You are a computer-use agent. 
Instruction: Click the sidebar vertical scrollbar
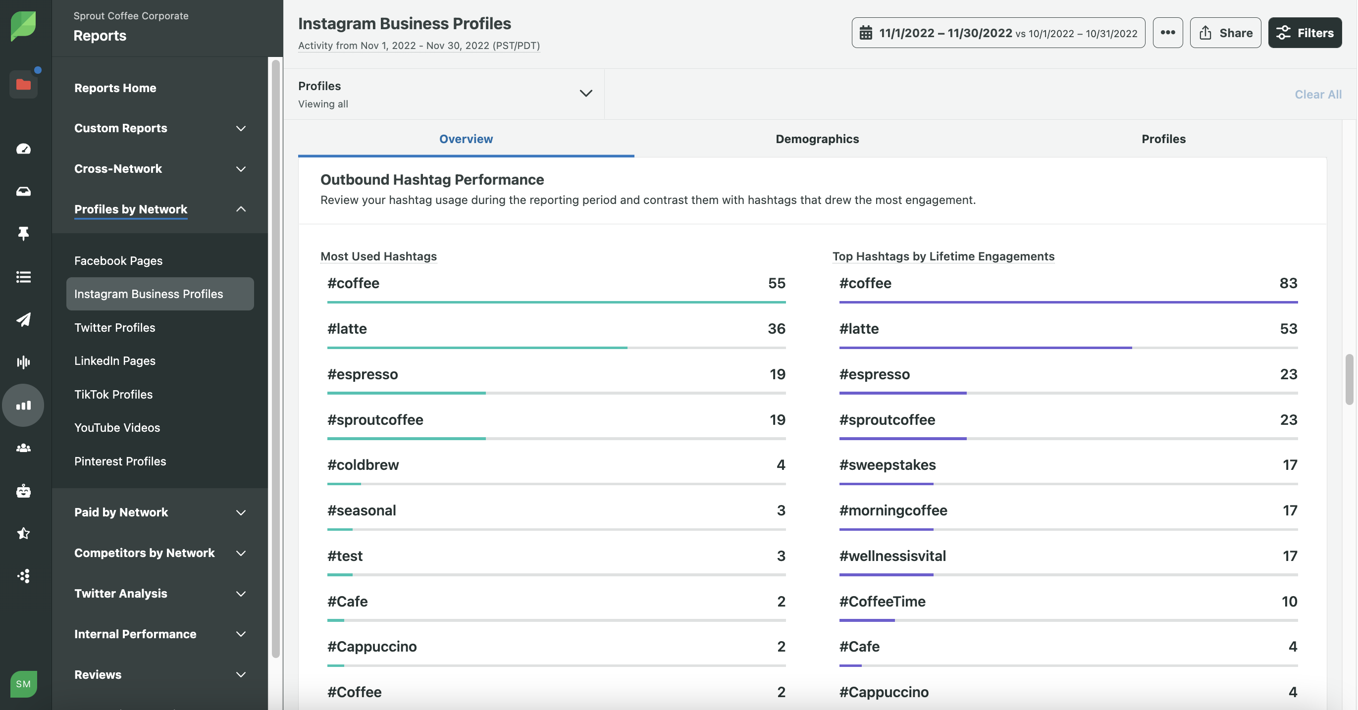point(275,358)
